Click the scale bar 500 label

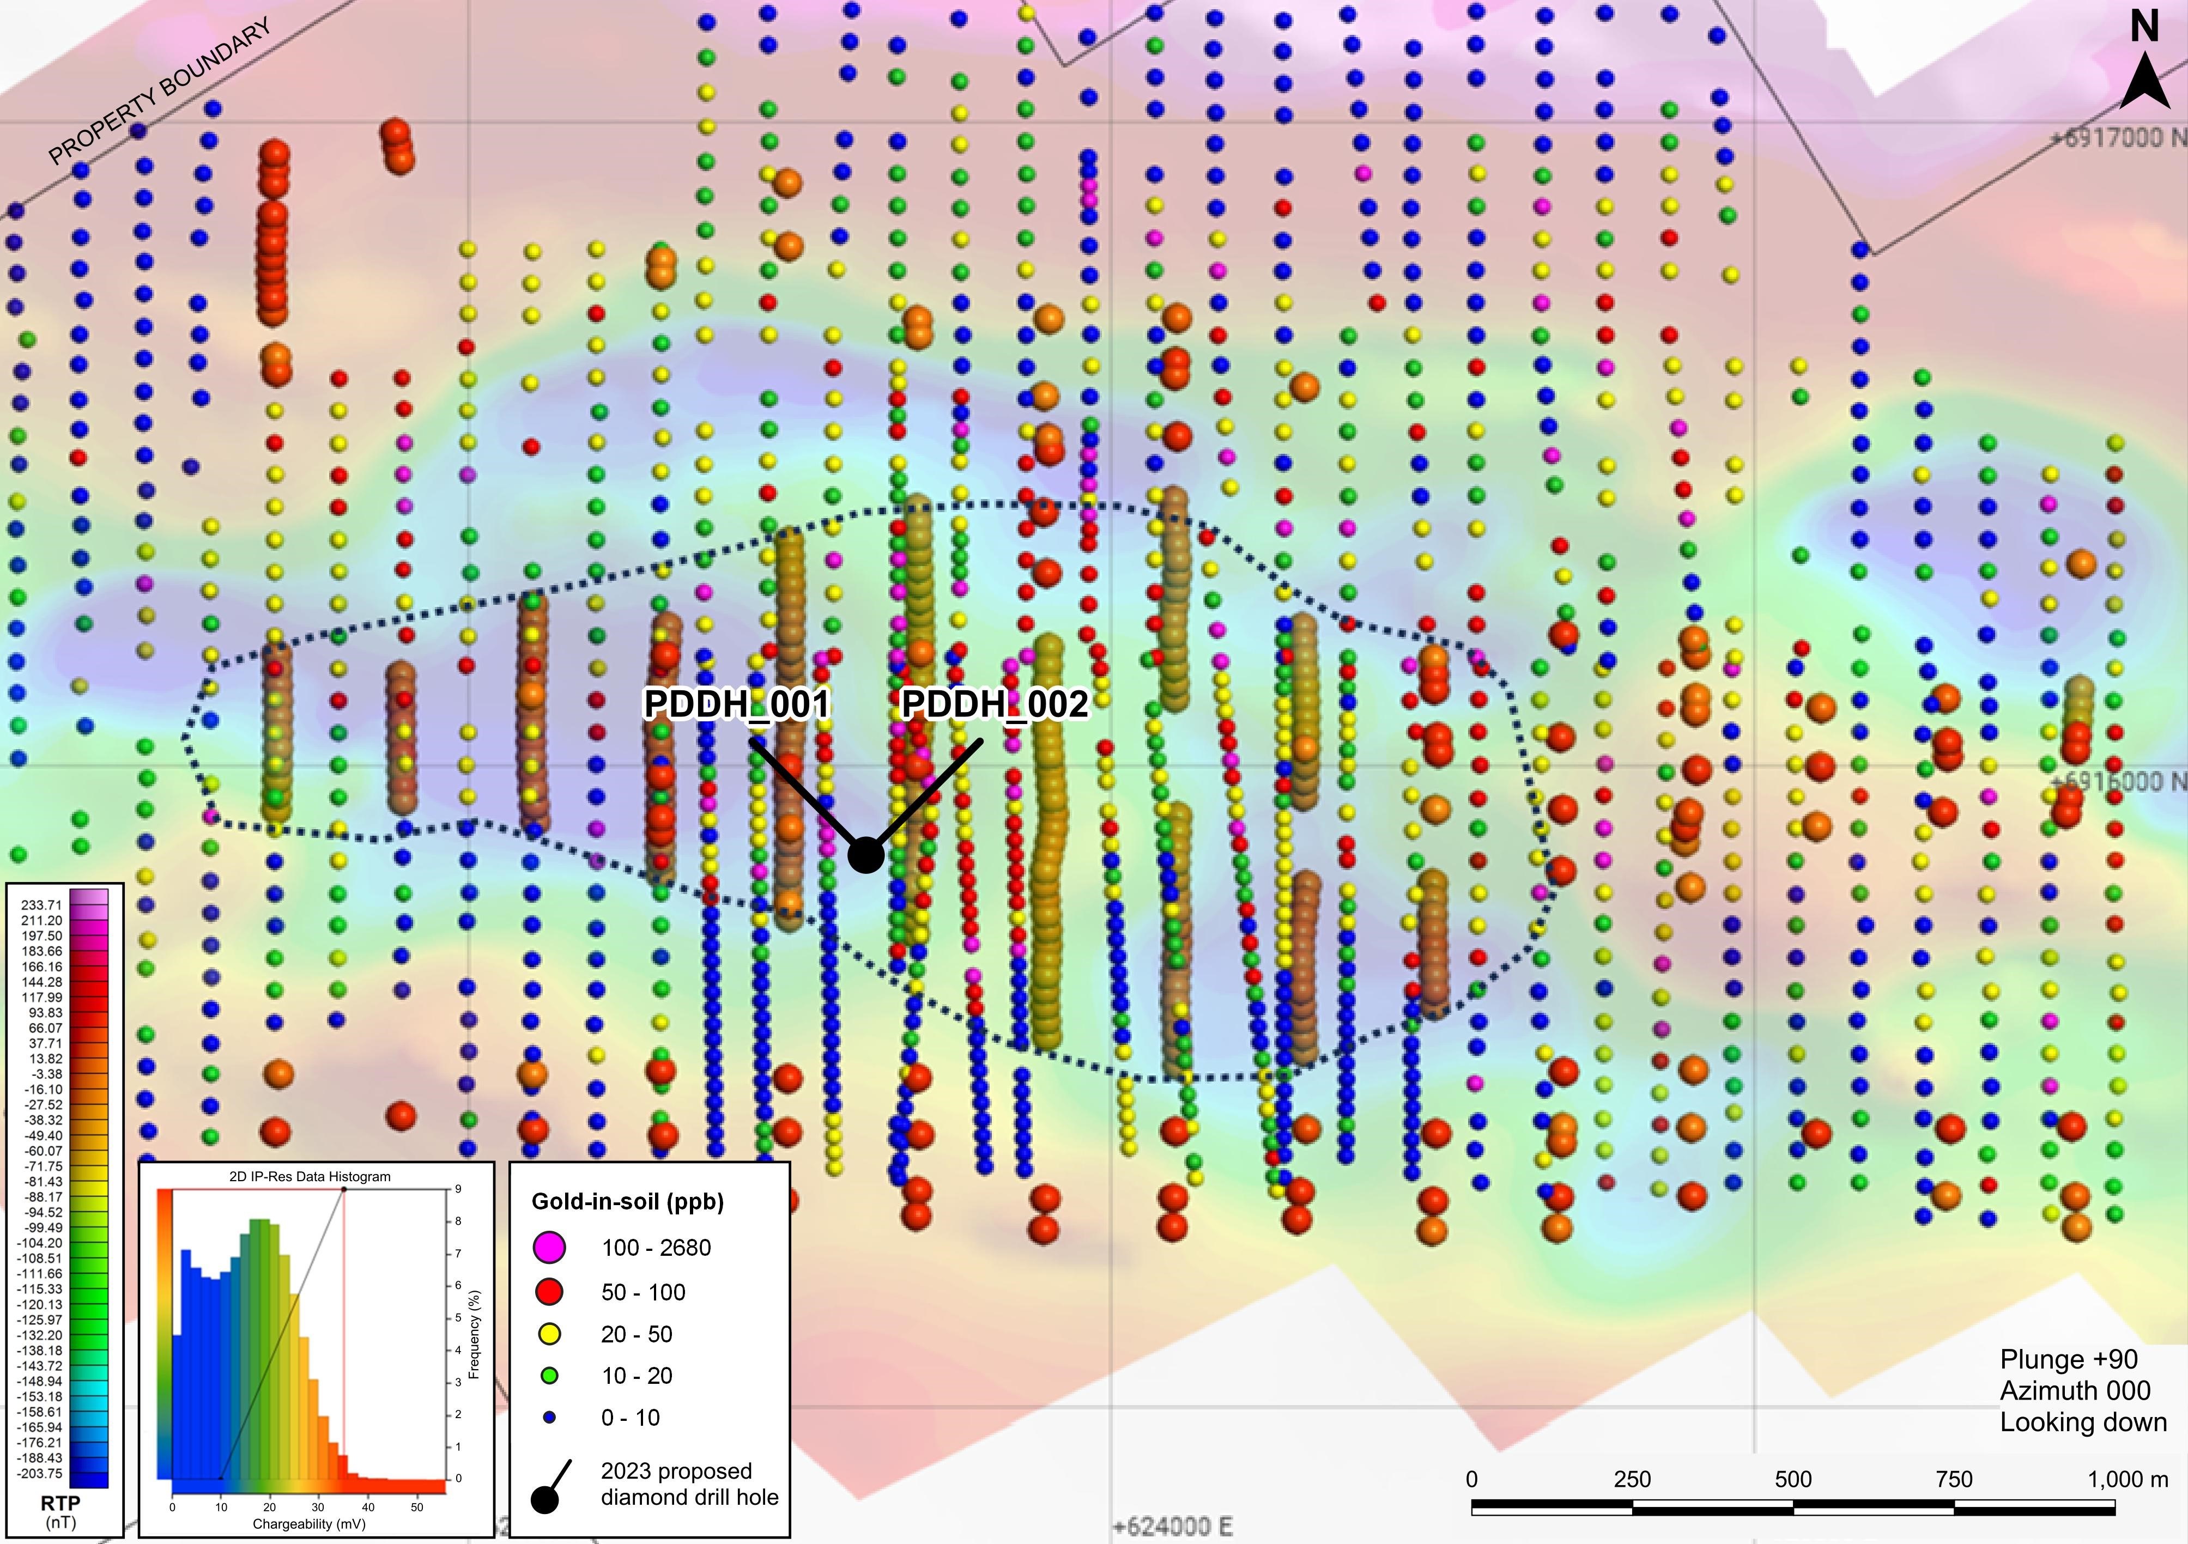1792,1479
